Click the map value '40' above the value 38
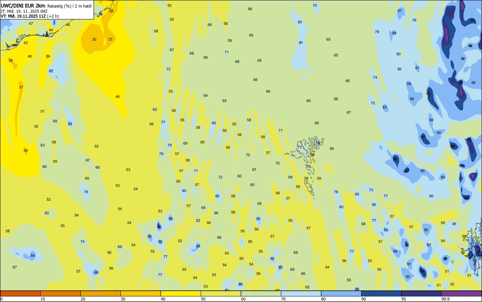This screenshot has width=482, height=302. (30, 56)
